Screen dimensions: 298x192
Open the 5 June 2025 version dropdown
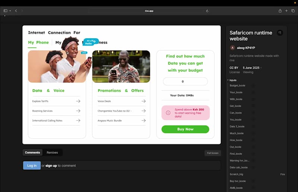[252, 68]
